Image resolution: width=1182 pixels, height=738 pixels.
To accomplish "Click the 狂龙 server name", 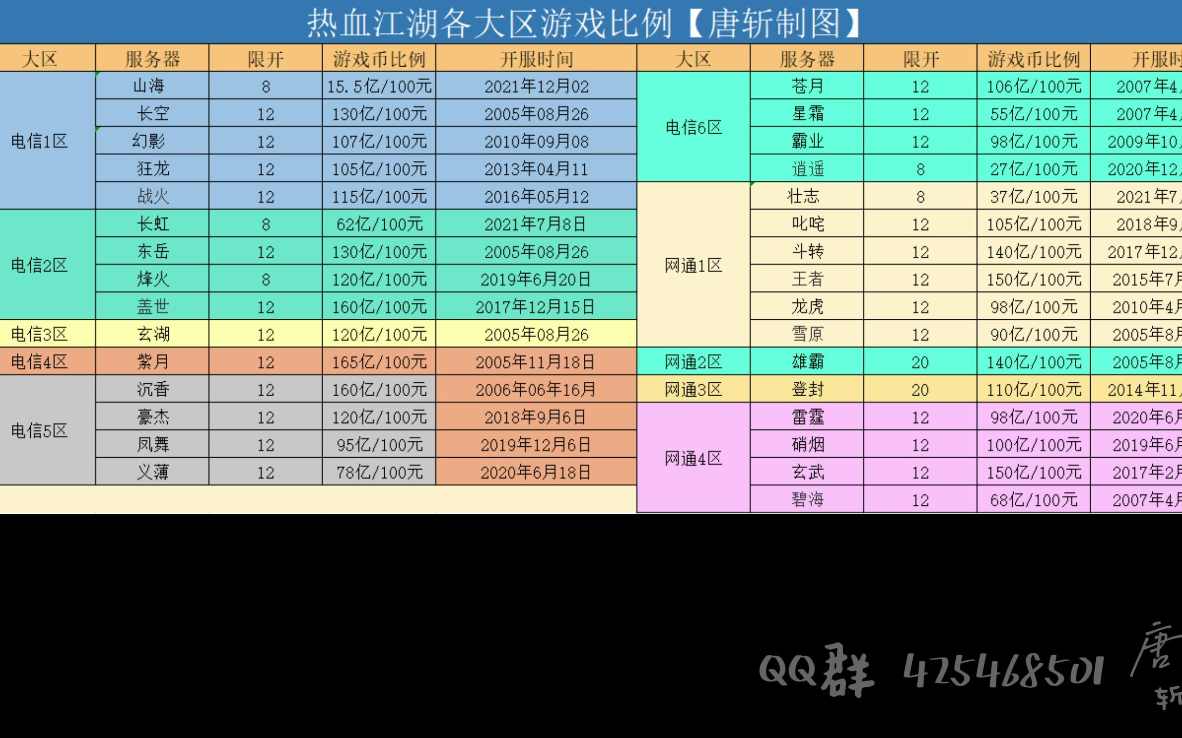I will (153, 169).
